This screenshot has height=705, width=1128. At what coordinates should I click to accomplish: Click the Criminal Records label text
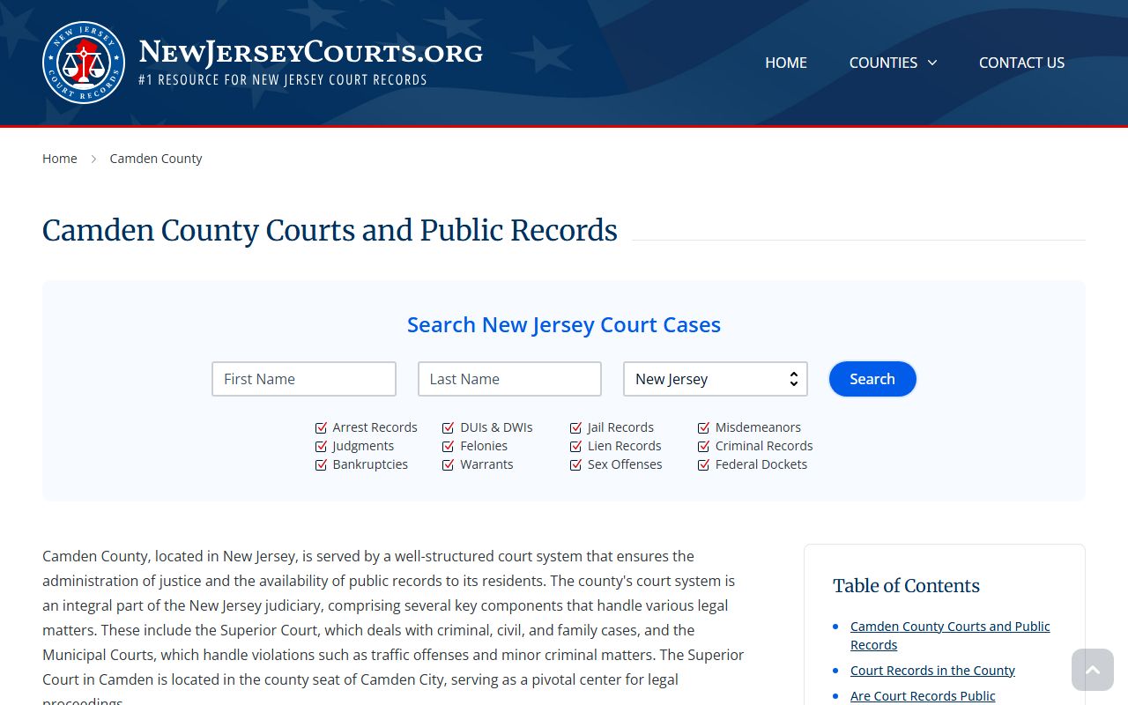point(764,446)
